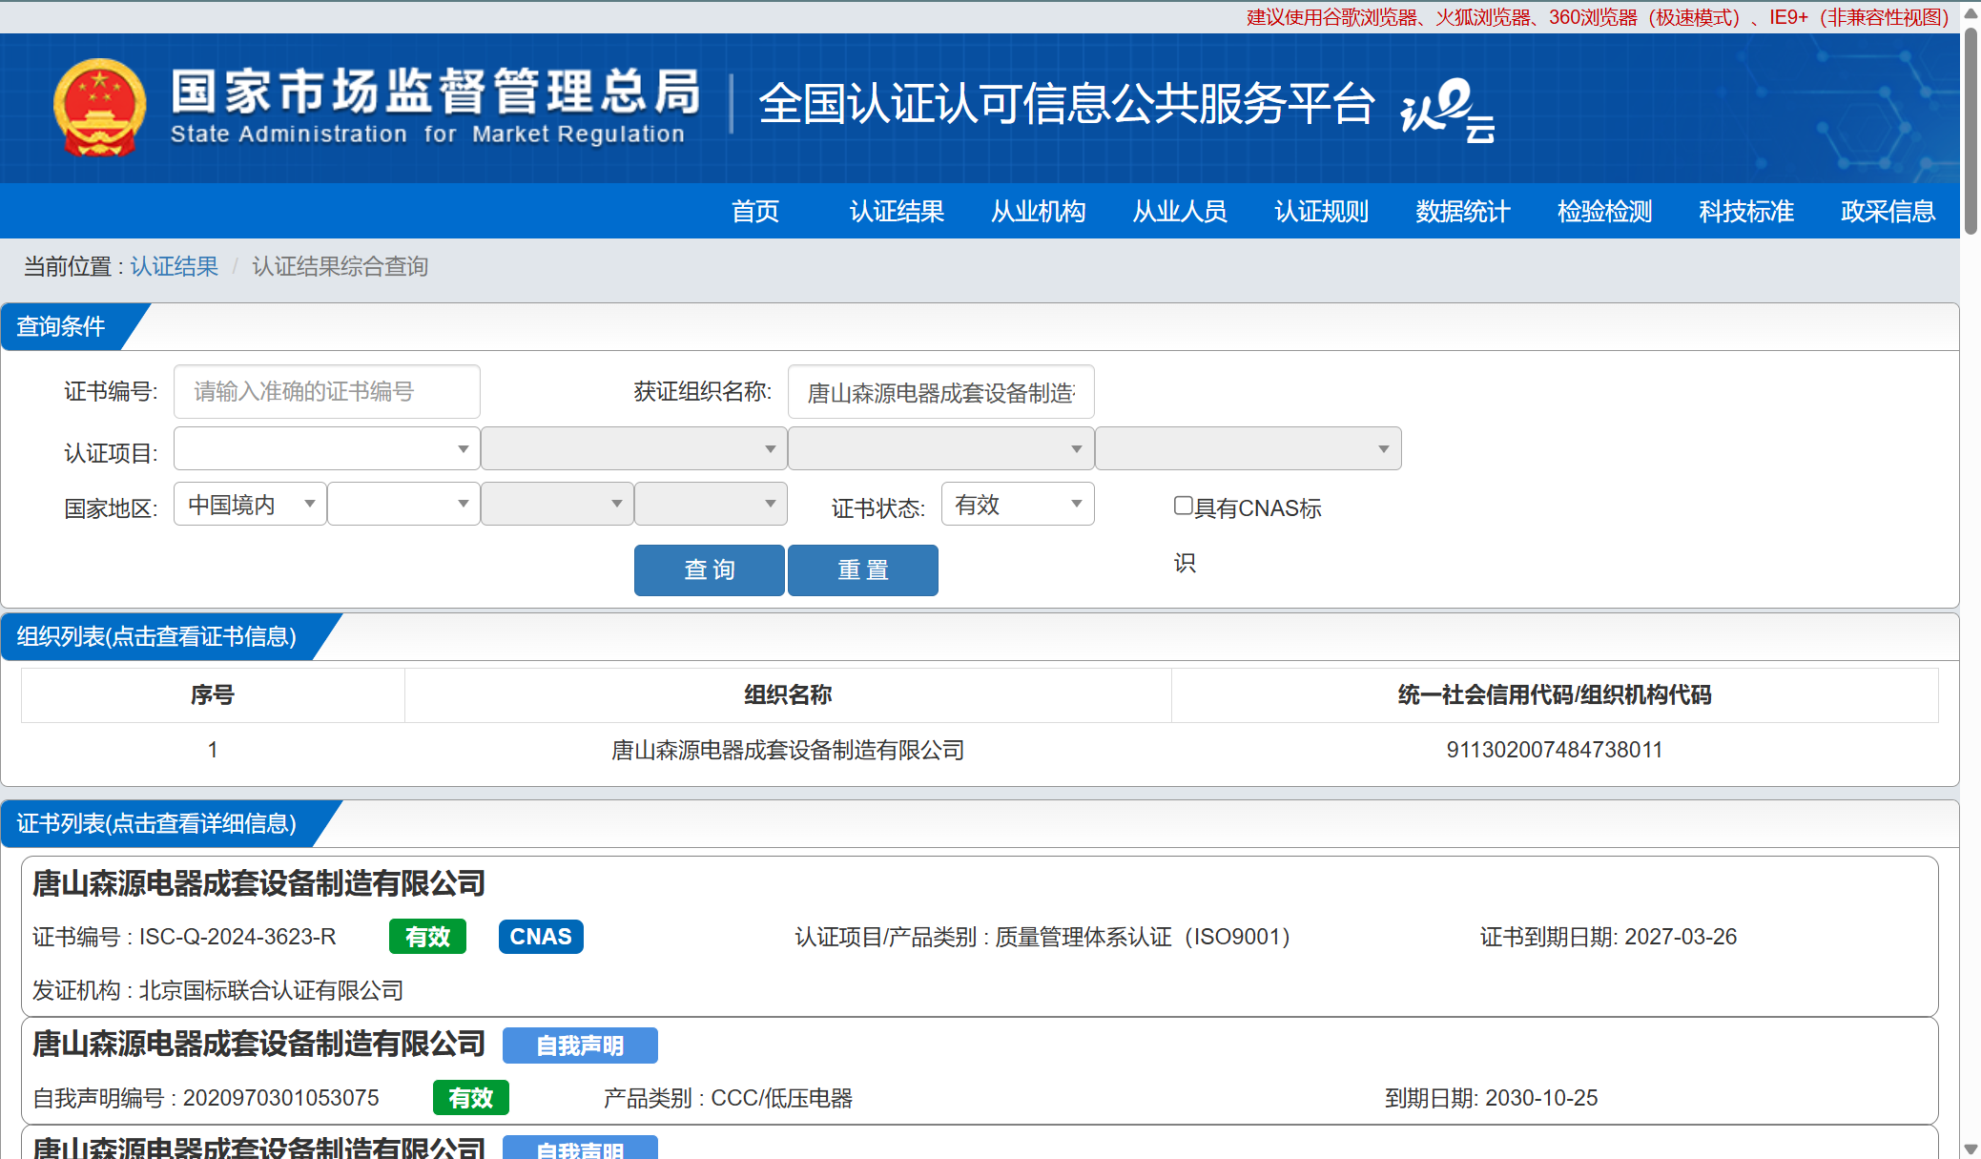Click 认证结果综合查询 breadcrumb text

point(340,266)
